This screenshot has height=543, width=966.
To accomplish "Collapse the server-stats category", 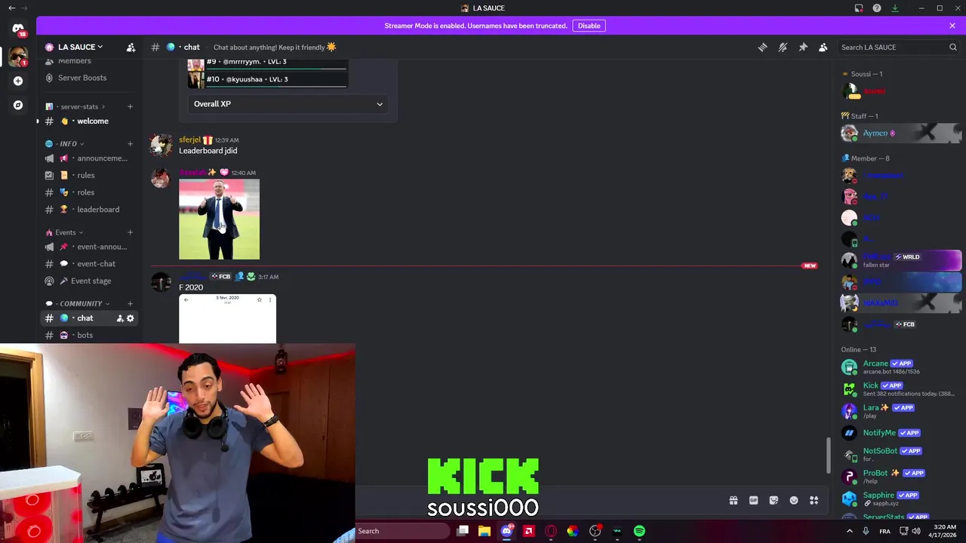I will [x=75, y=106].
